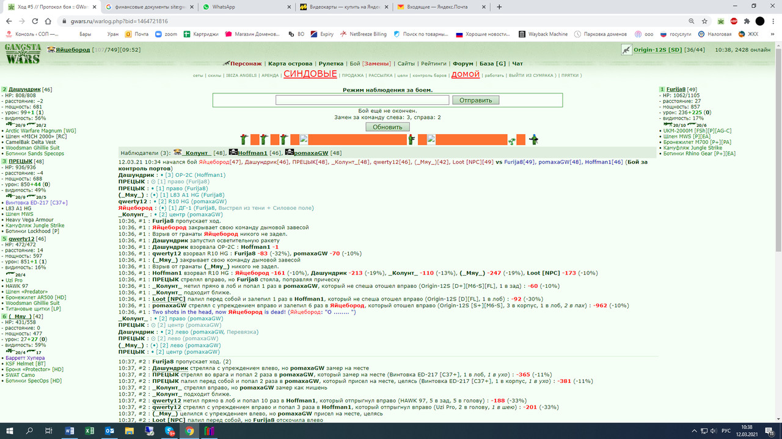Open the Карта острова menu item
The image size is (782, 439).
pos(290,63)
